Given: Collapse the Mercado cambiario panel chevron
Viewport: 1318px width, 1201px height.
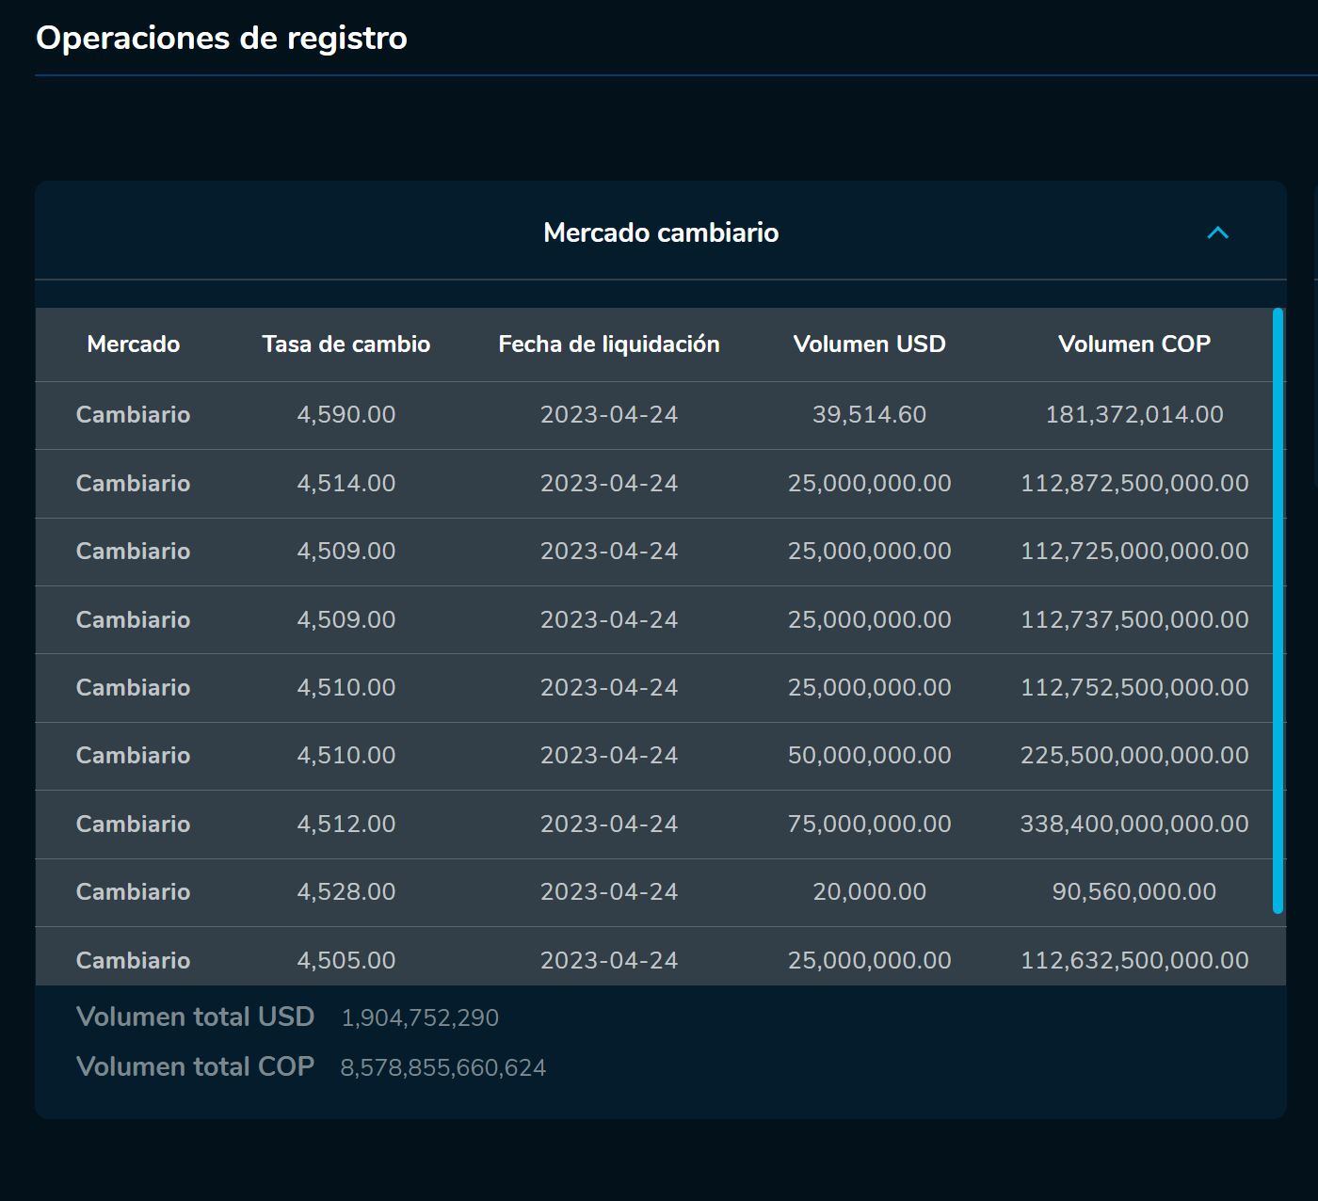Looking at the screenshot, I should tap(1217, 232).
